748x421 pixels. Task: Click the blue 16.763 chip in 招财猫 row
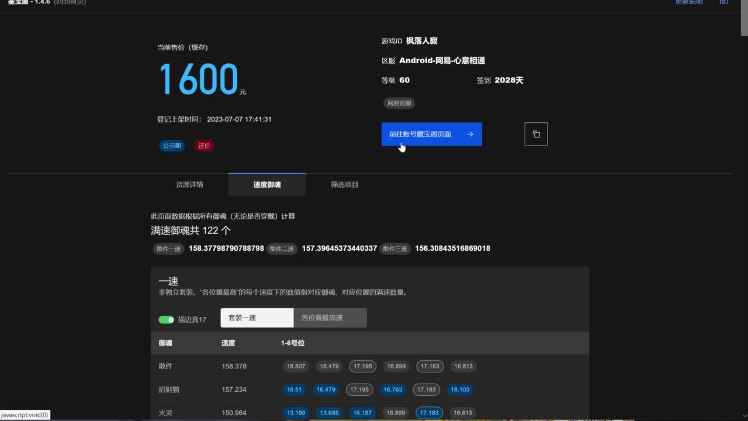[x=393, y=389]
